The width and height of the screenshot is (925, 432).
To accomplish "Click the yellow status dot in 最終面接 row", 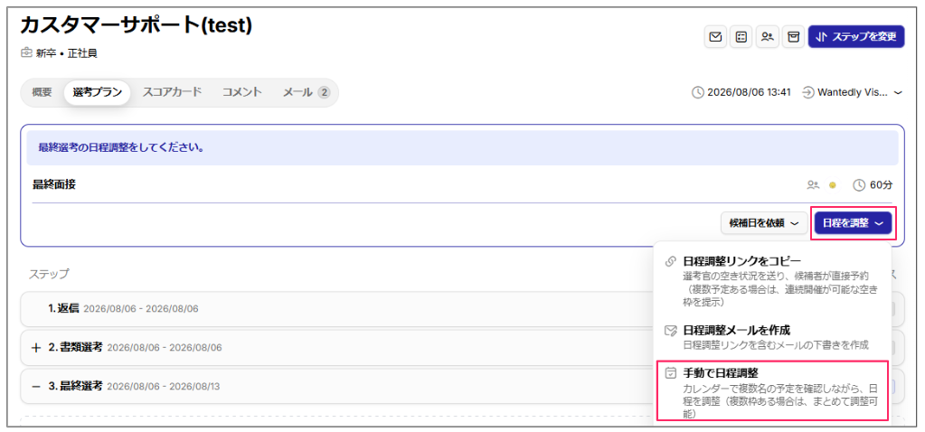I will [x=833, y=185].
